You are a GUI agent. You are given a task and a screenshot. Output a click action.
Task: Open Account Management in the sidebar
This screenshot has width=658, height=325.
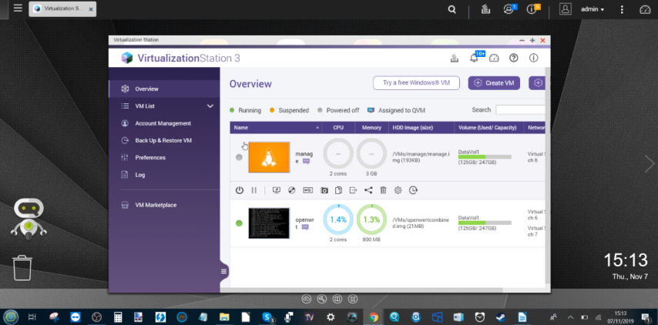pos(164,123)
